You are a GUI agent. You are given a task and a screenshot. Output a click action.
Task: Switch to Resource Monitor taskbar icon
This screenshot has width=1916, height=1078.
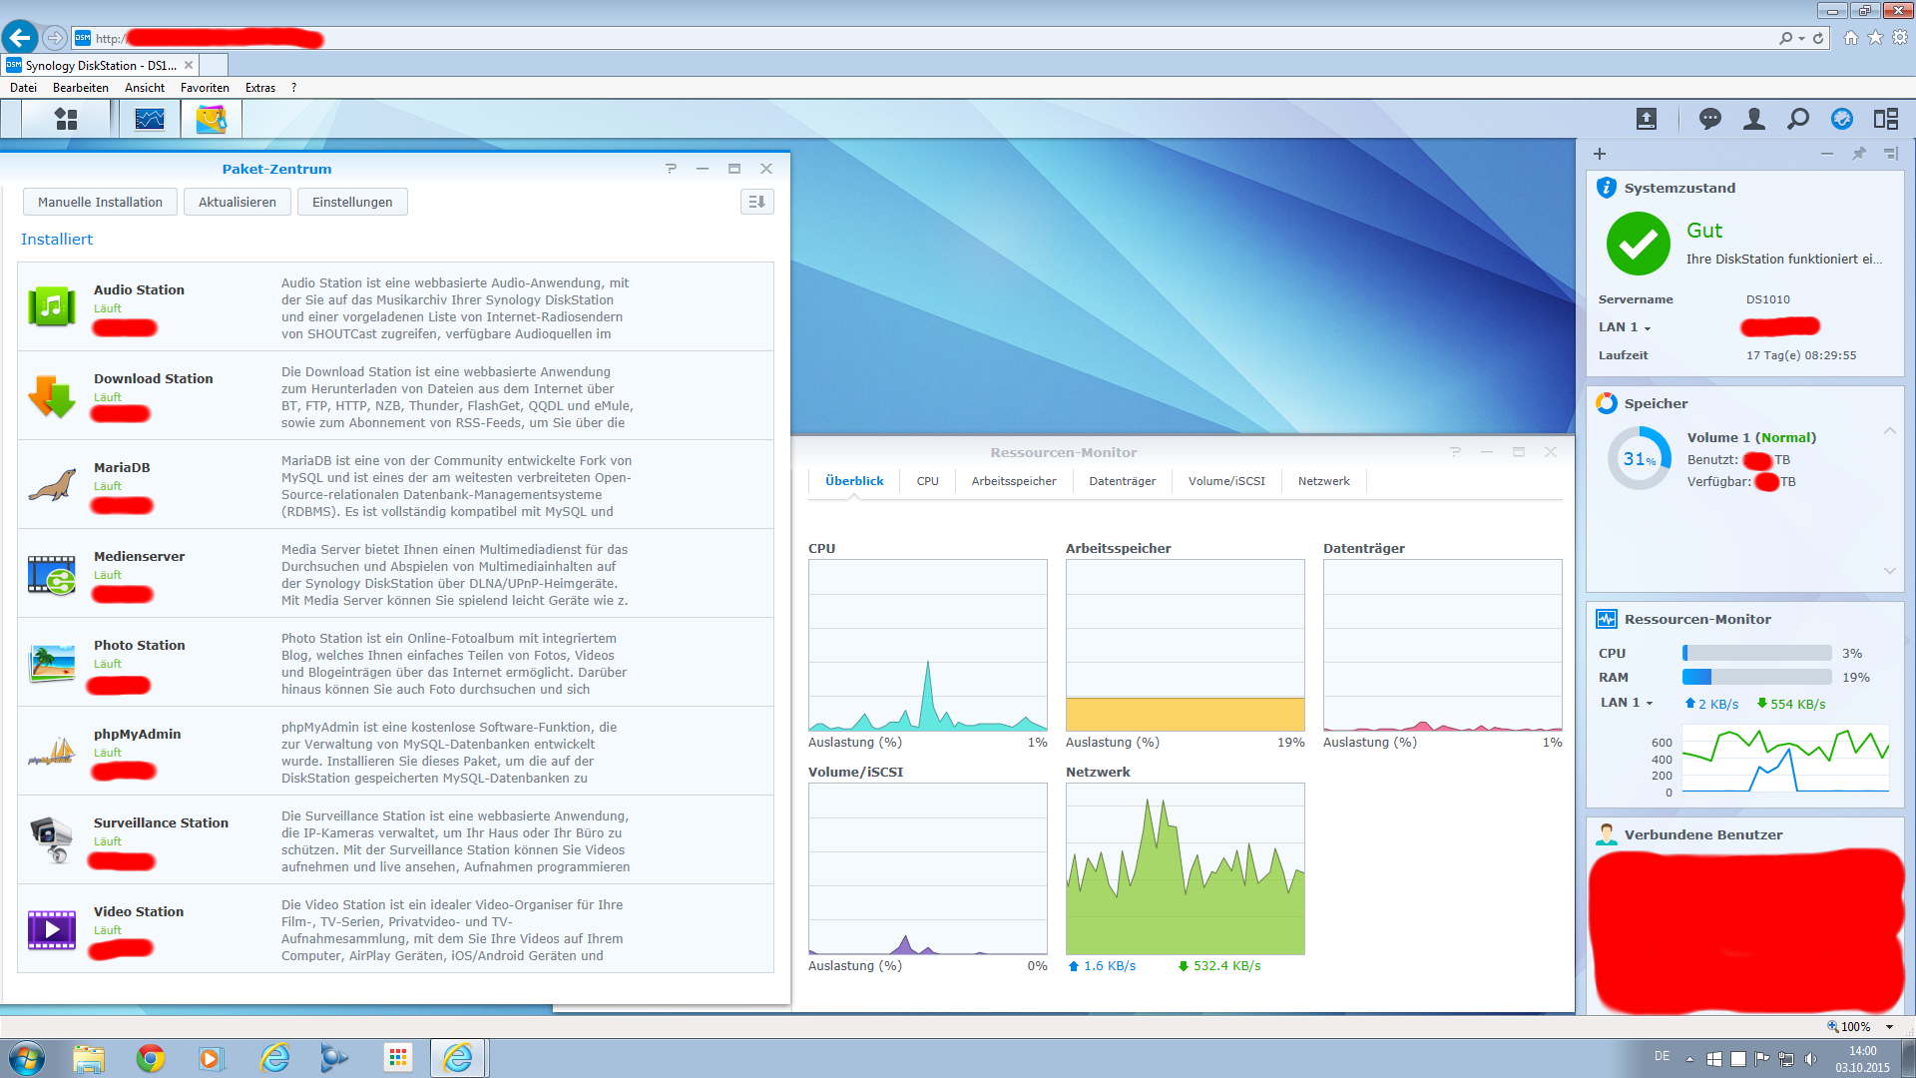click(x=150, y=119)
